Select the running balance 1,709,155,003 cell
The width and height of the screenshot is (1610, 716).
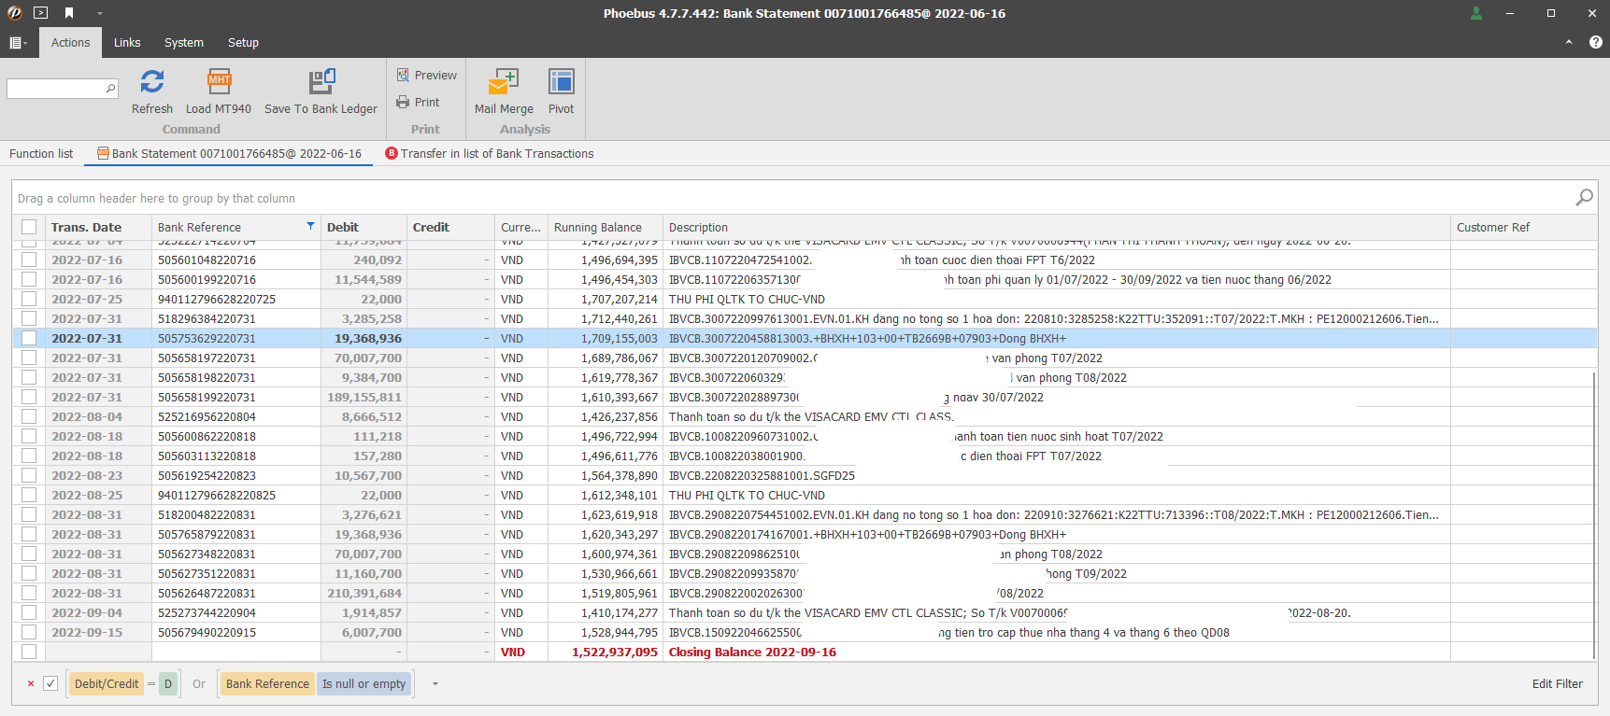click(x=605, y=338)
